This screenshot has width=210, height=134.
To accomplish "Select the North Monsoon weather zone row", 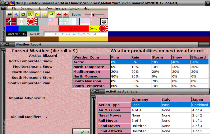I will [141, 76].
